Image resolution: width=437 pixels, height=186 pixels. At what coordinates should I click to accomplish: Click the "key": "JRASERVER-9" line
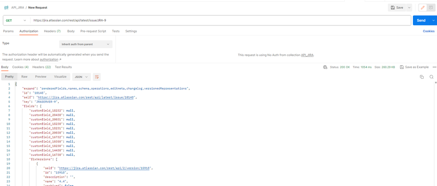[x=40, y=102]
